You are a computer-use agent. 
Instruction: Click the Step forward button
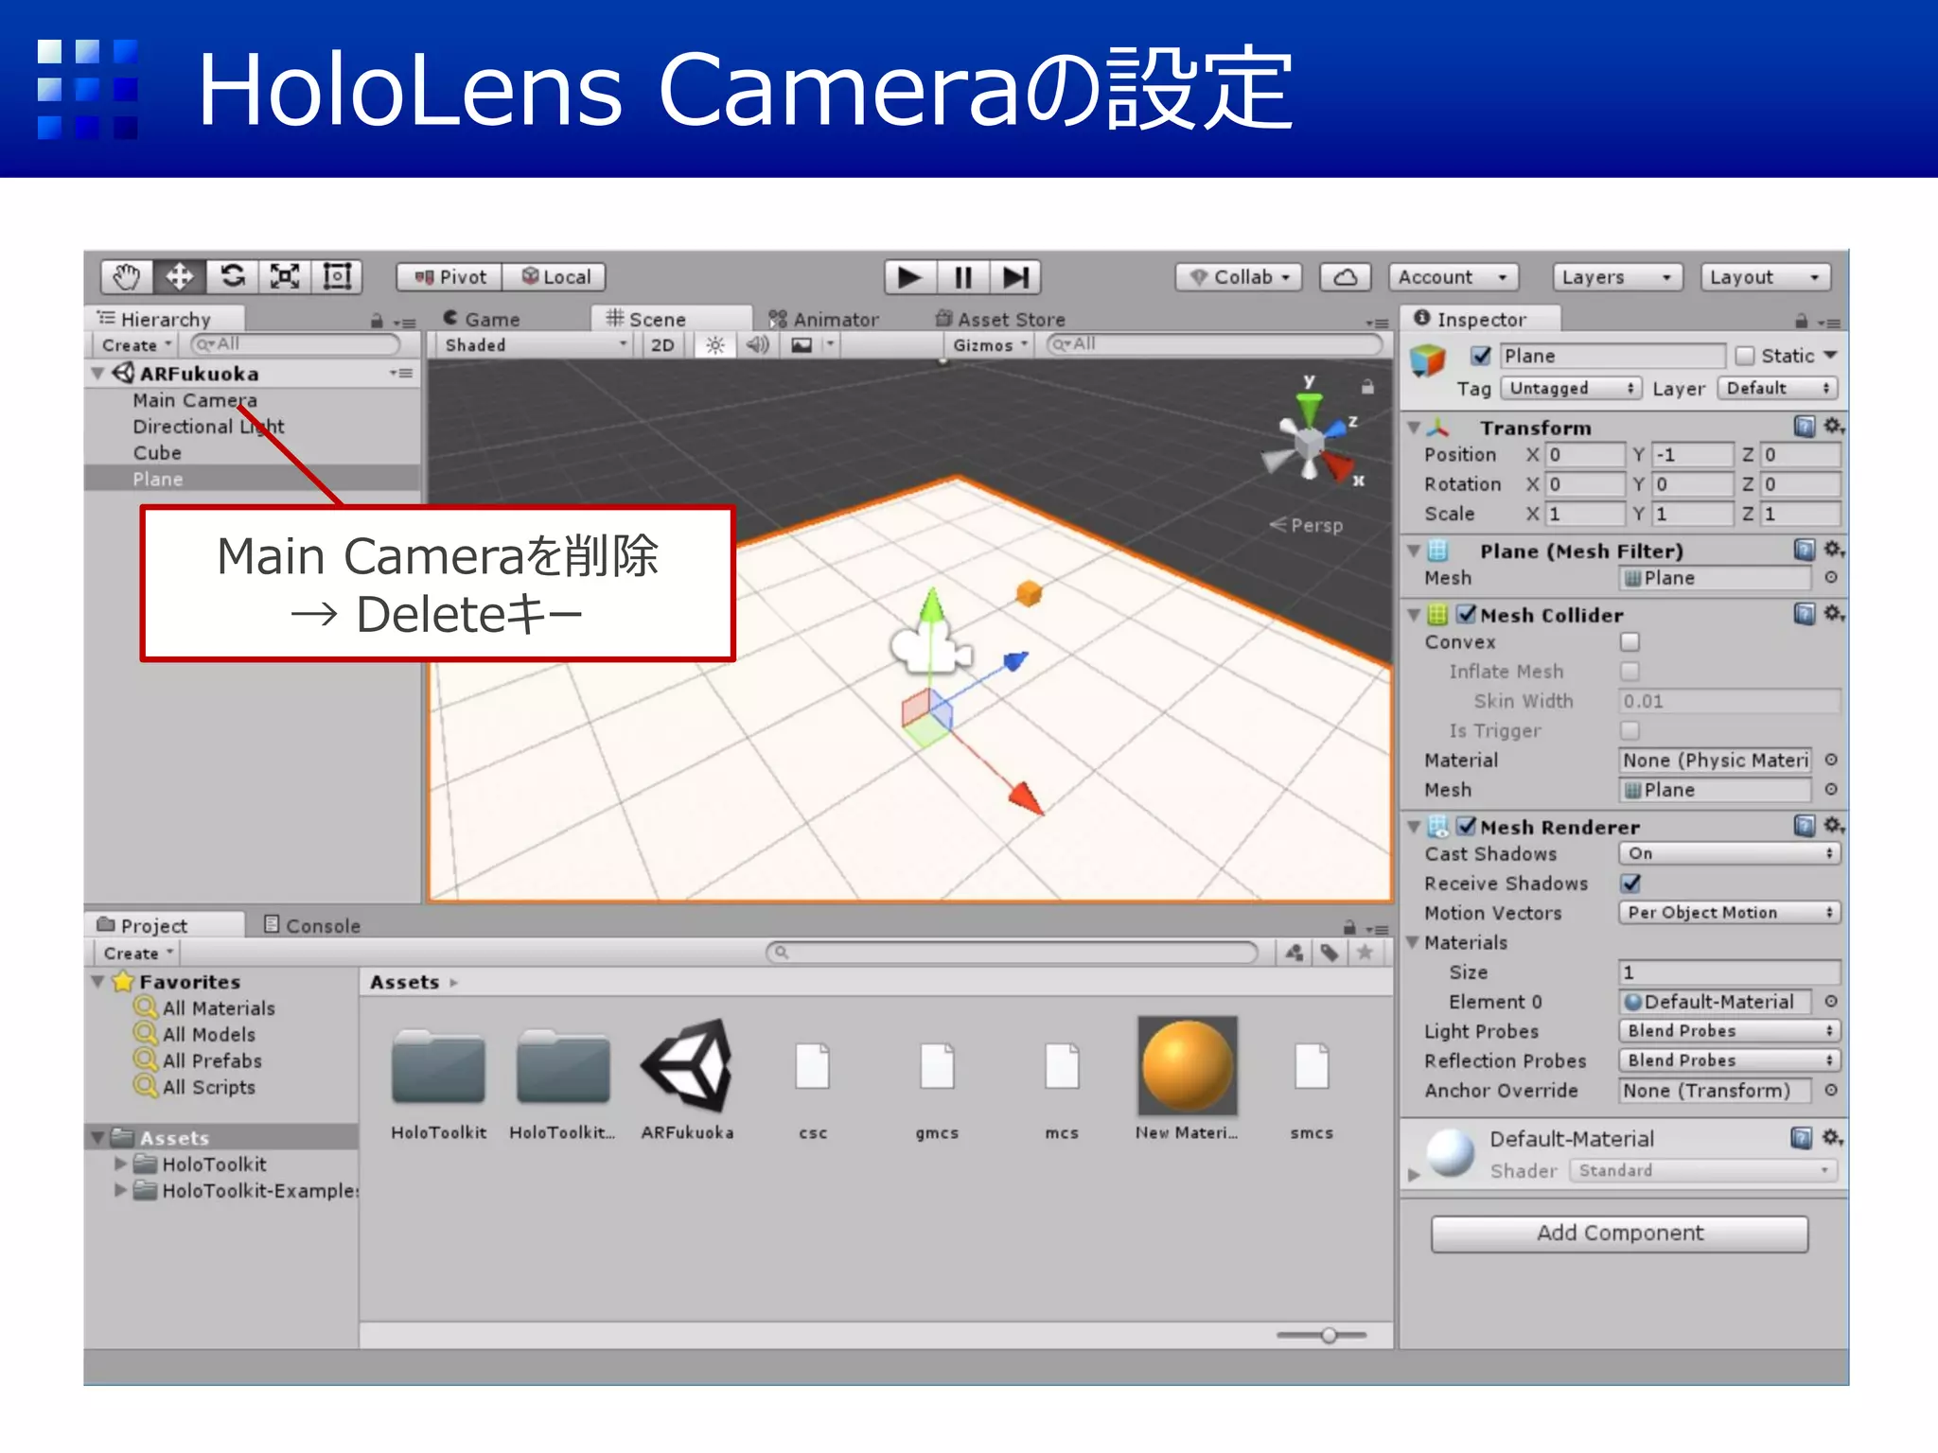[1015, 277]
